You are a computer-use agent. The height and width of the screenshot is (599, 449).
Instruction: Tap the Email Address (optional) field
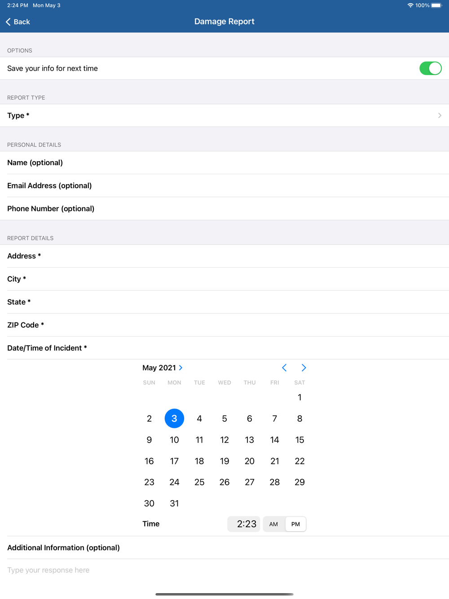tap(224, 185)
